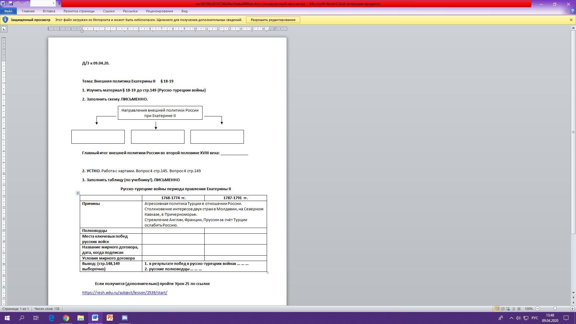Switch to Print Layout view mode
This screenshot has width=576, height=324.
[497, 309]
